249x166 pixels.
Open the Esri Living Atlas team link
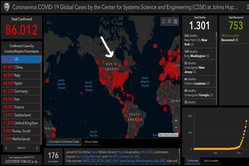pyautogui.click(x=89, y=156)
